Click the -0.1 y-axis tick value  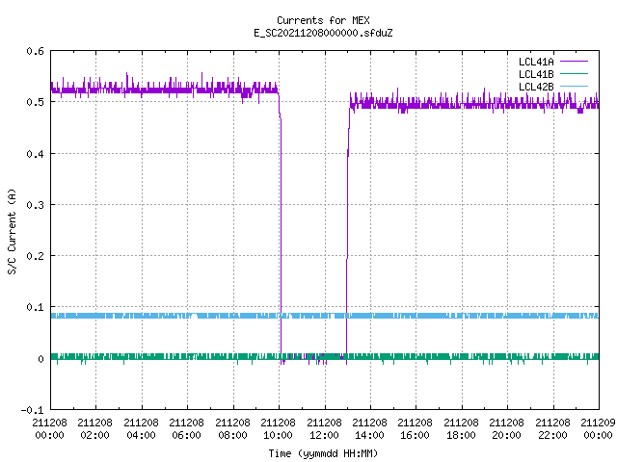[x=32, y=410]
